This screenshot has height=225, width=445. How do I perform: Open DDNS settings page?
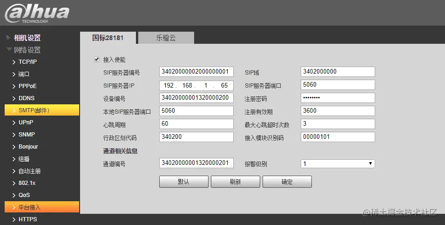27,98
